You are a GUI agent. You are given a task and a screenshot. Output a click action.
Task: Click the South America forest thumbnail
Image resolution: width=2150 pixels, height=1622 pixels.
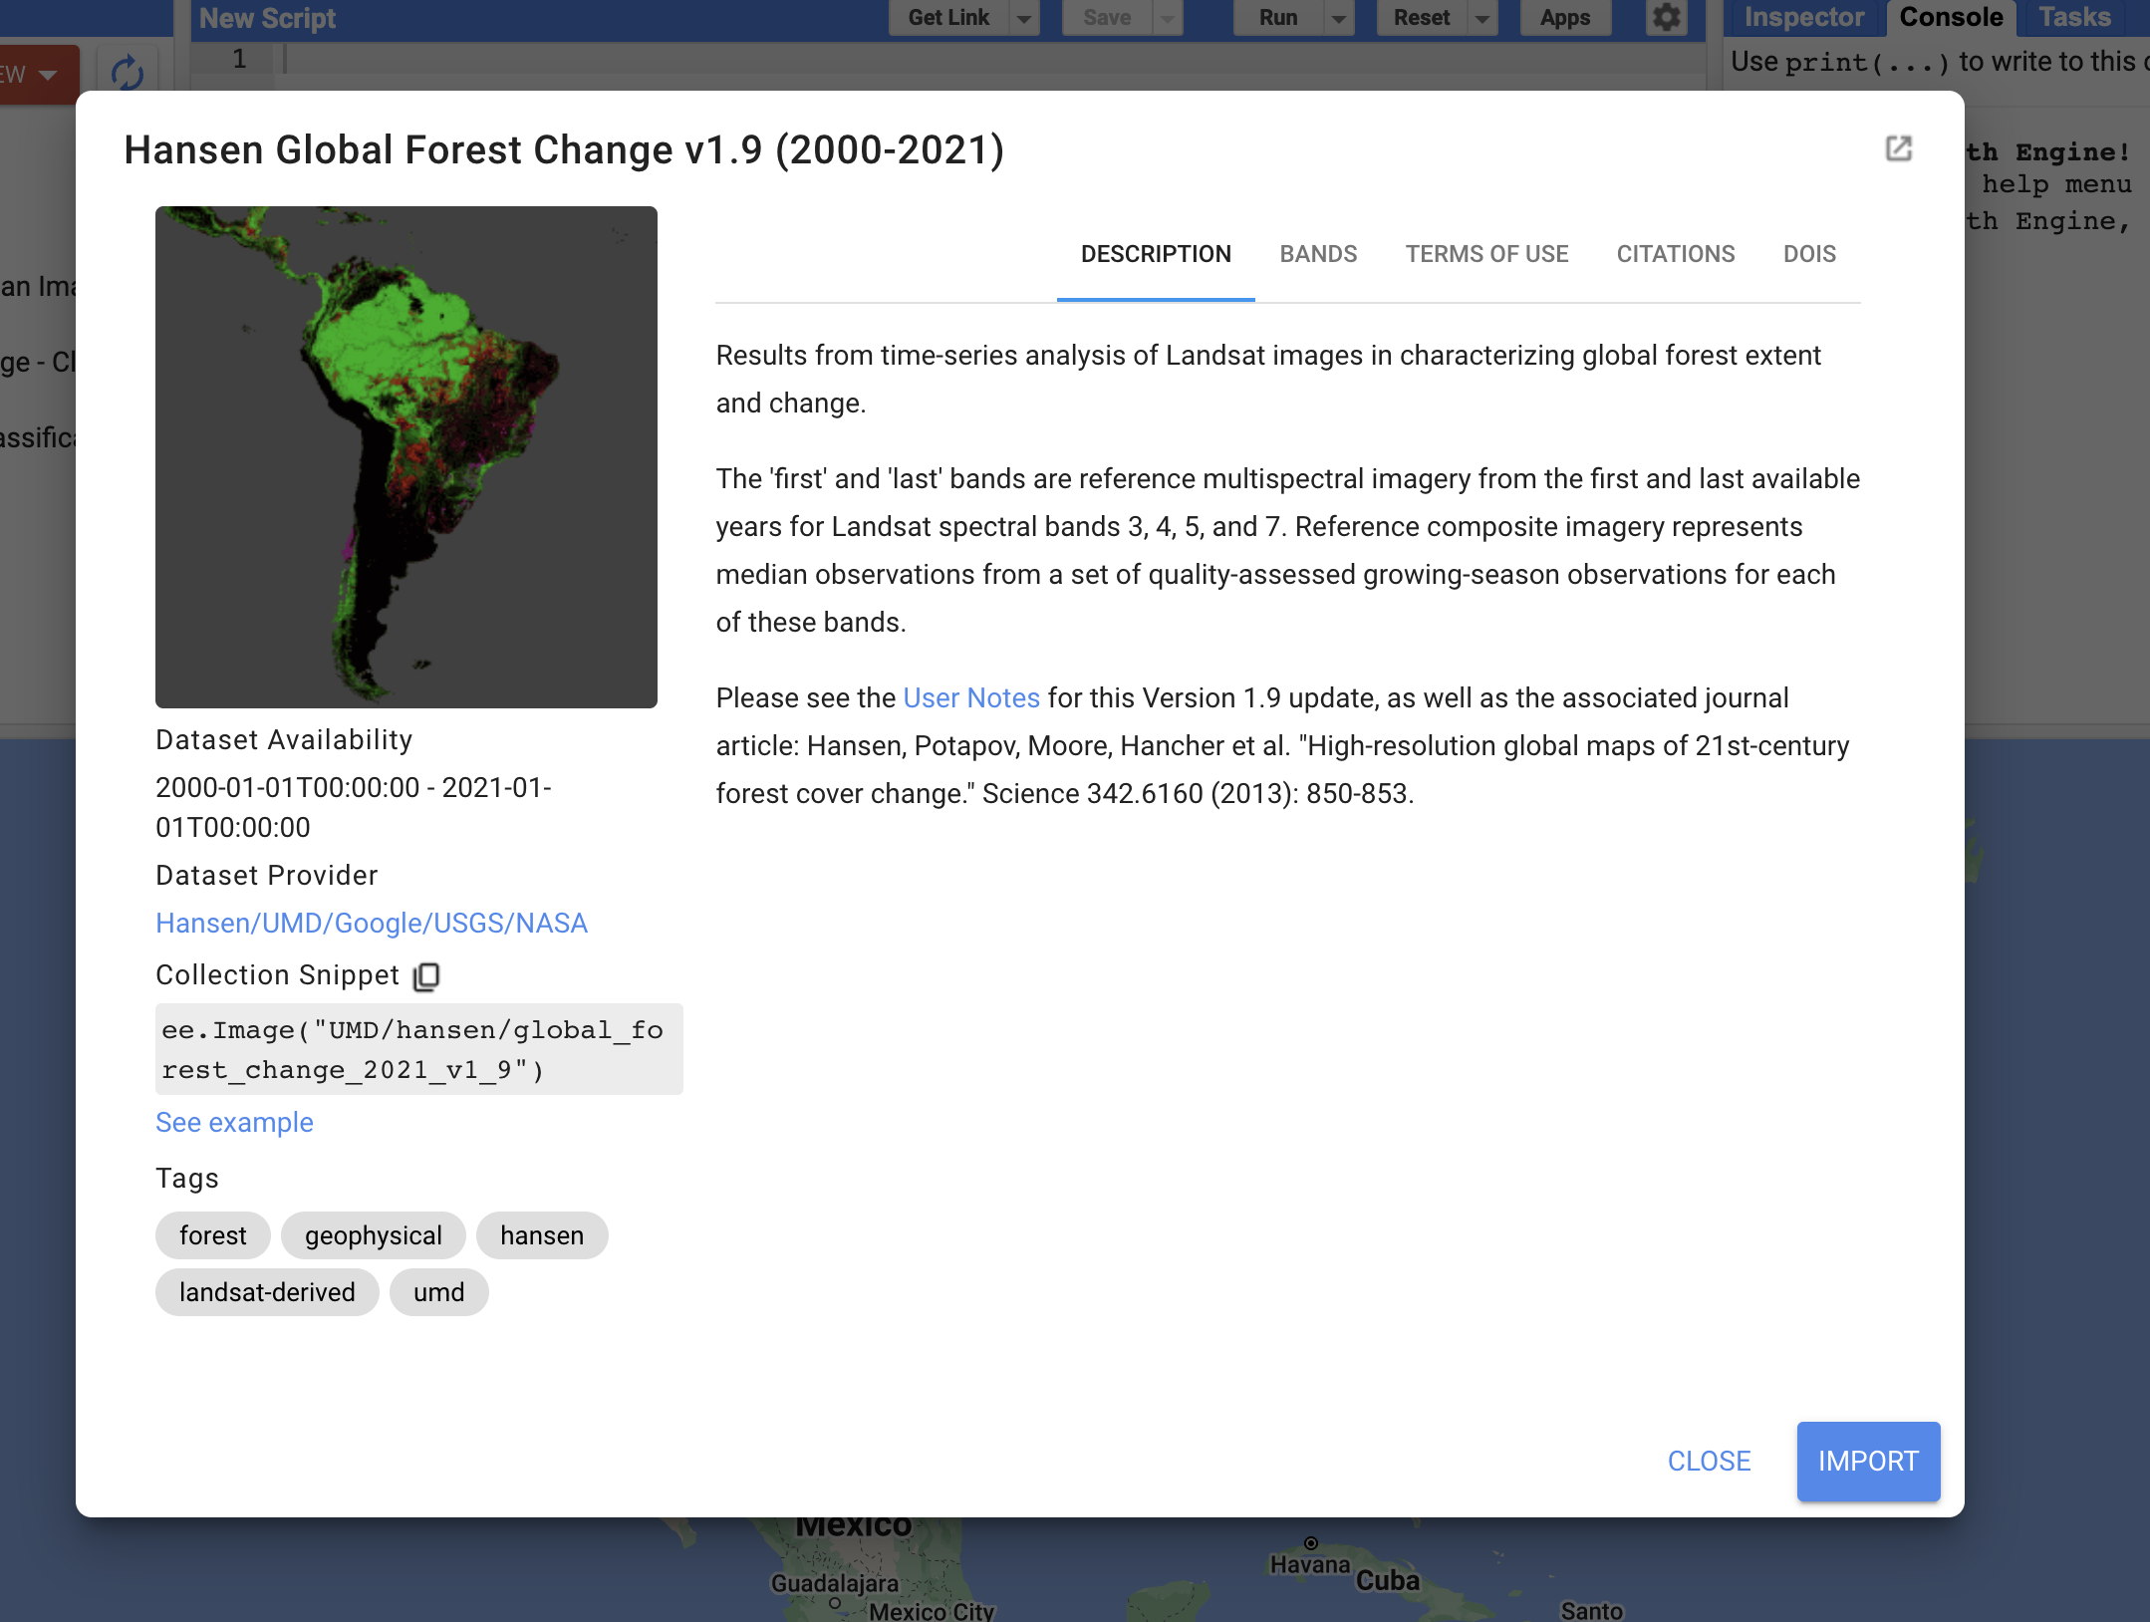coord(405,456)
